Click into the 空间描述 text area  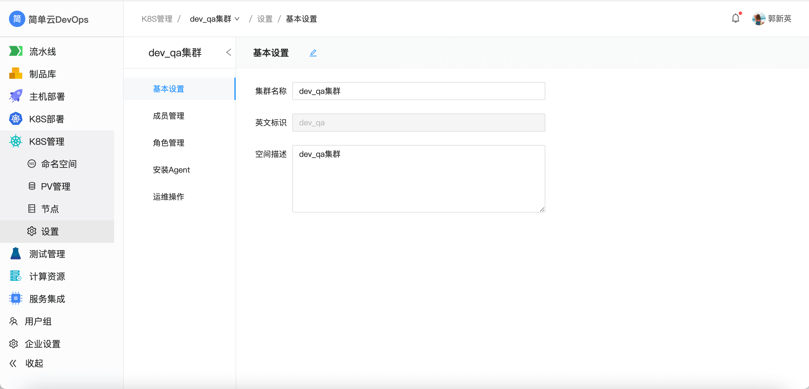click(x=418, y=178)
